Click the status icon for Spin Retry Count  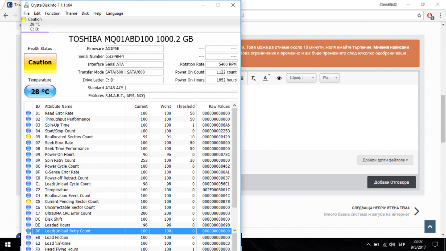click(29, 160)
